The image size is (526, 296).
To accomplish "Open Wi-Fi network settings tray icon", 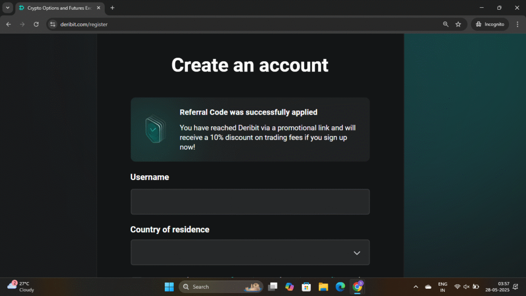I will click(x=457, y=287).
